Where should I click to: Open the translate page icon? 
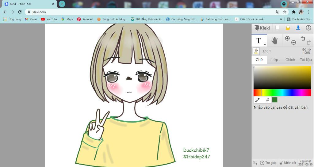[x=277, y=12]
